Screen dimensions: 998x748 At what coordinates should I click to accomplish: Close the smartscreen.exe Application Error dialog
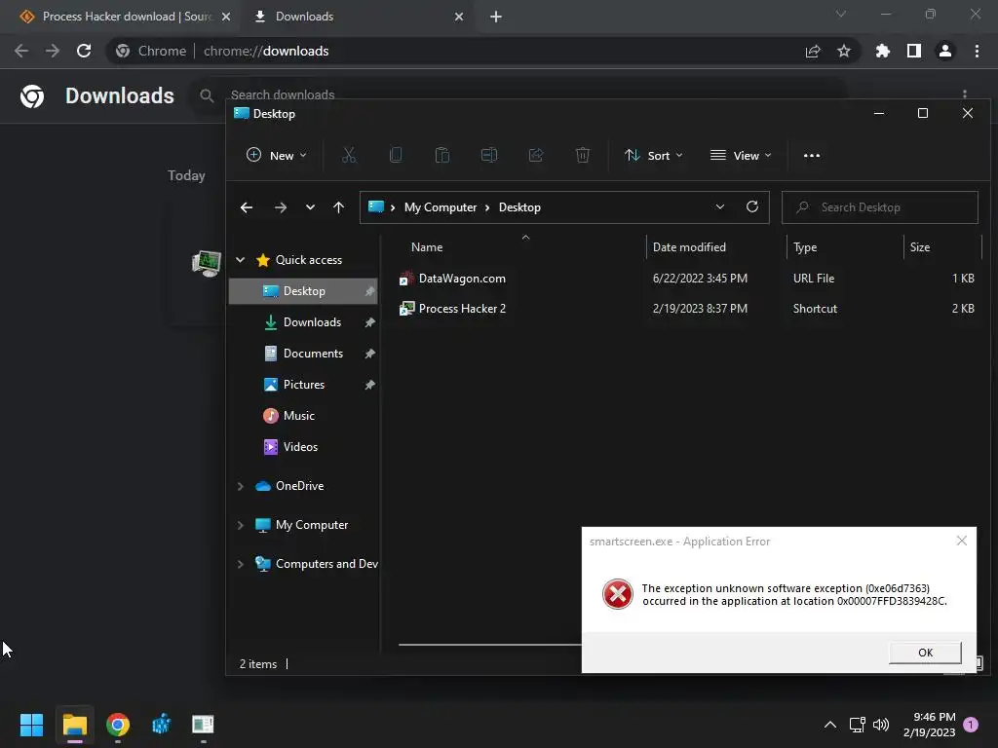(x=962, y=541)
